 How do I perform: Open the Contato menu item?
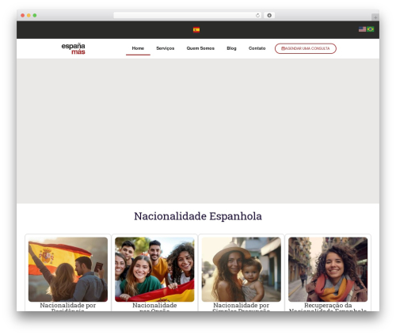[257, 48]
